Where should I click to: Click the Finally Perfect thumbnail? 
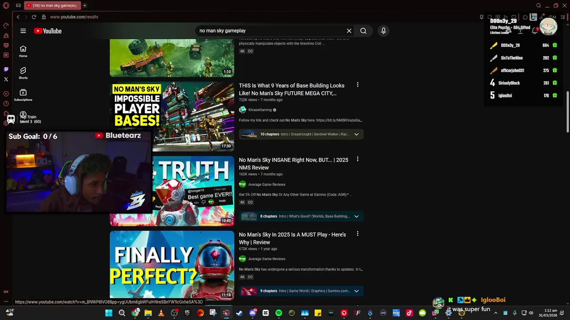(172, 264)
